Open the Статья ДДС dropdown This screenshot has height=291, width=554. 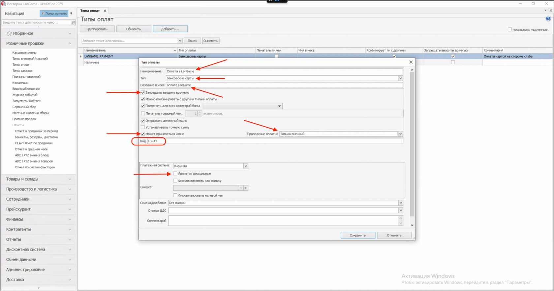coord(401,210)
